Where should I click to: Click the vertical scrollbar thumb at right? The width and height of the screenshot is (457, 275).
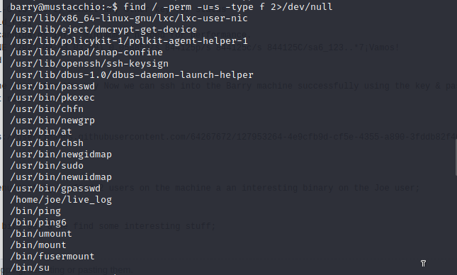(456, 160)
